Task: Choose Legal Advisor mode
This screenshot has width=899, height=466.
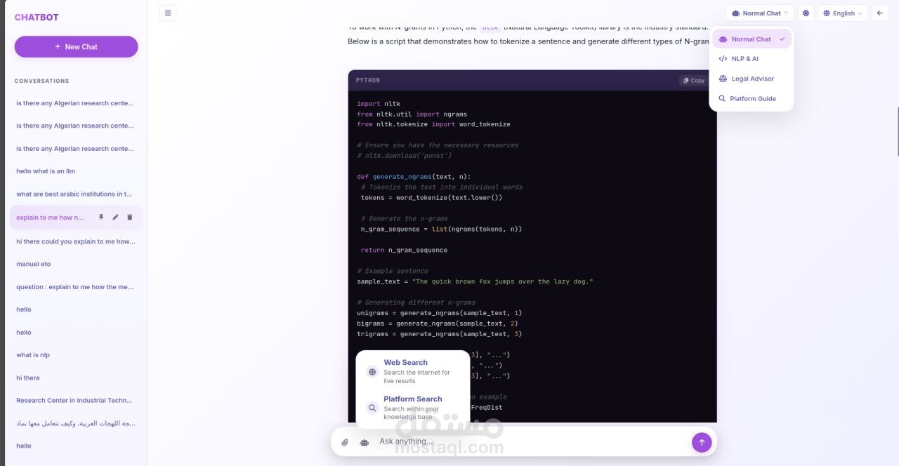Action: click(752, 79)
